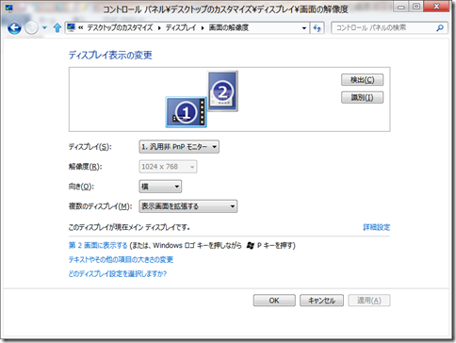Screen dimensions: 456x343
Task: Minimize the 画面の解像度 window
Action: click(401, 7)
